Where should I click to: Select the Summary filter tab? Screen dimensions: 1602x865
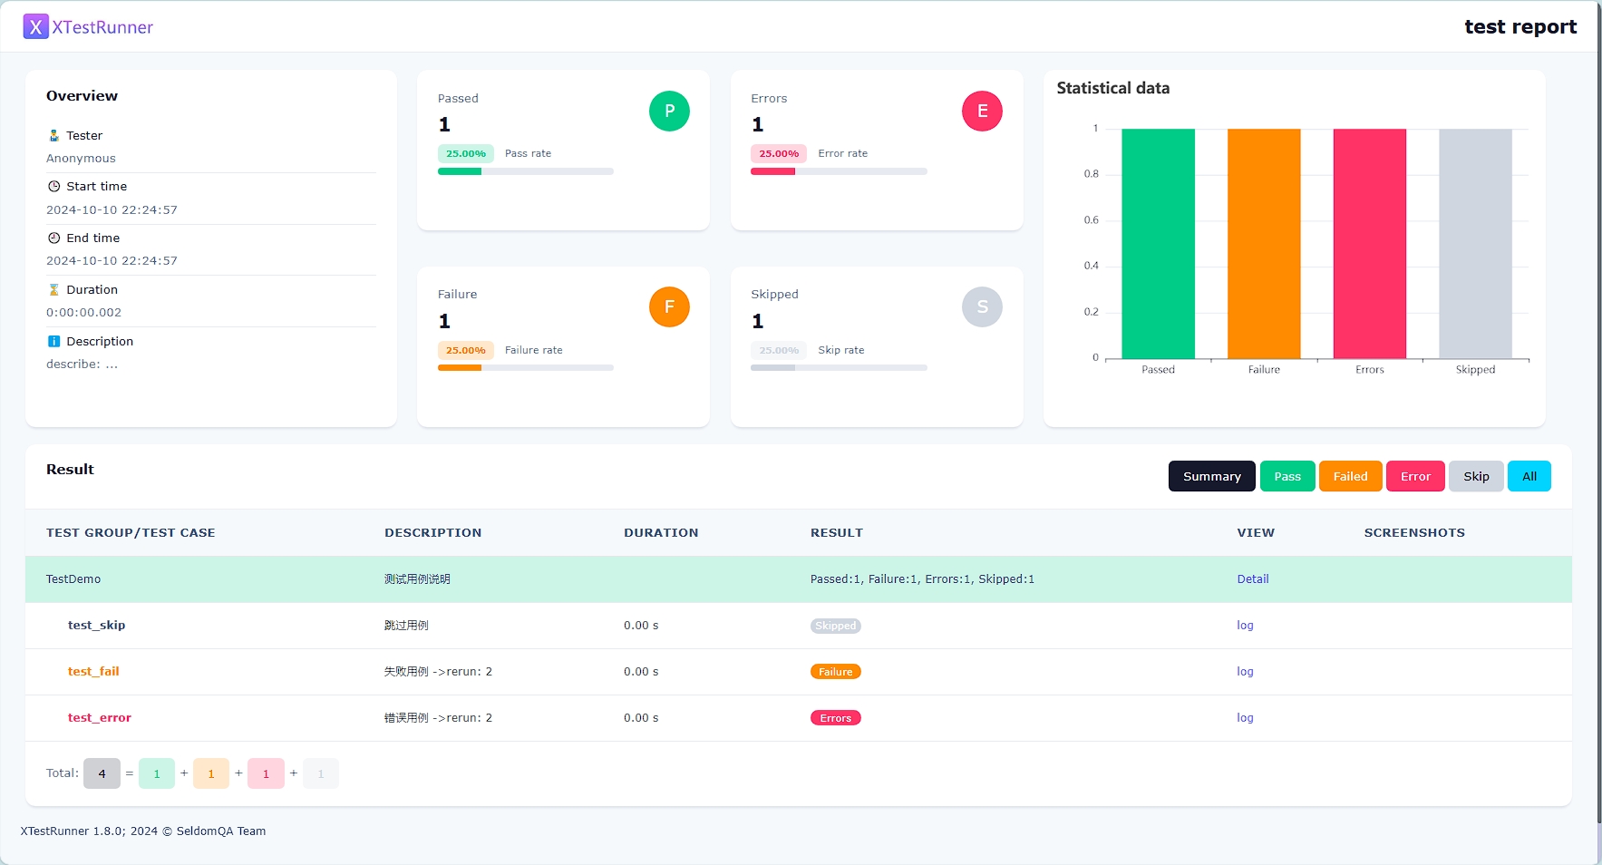coord(1211,477)
